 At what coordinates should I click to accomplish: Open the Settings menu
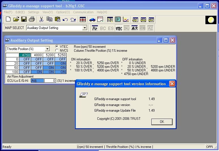(33, 12)
